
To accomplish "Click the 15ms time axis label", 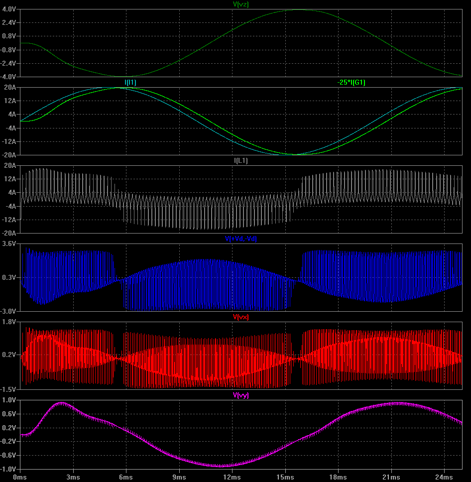I will [285, 477].
